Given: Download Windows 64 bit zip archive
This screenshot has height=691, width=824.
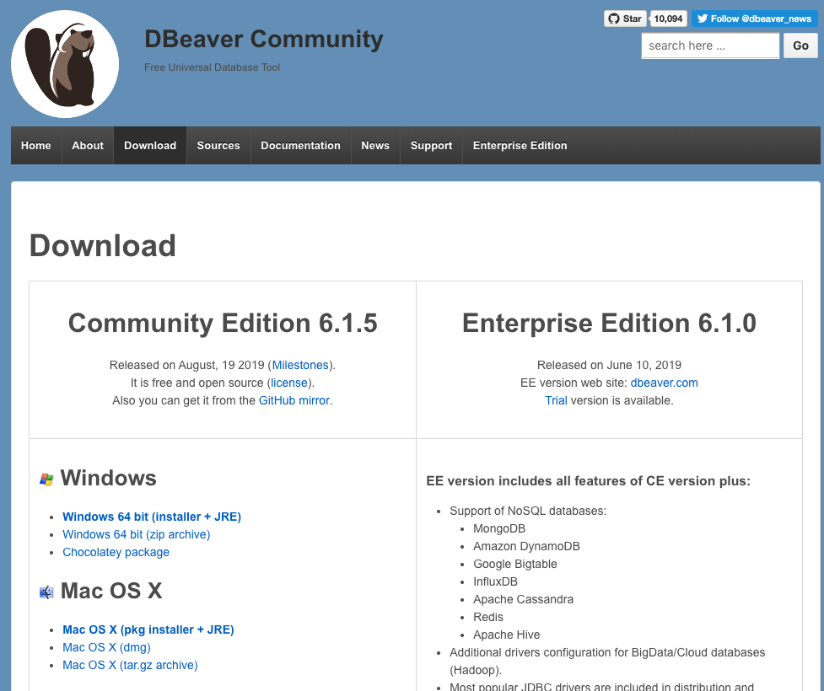Looking at the screenshot, I should (x=136, y=534).
